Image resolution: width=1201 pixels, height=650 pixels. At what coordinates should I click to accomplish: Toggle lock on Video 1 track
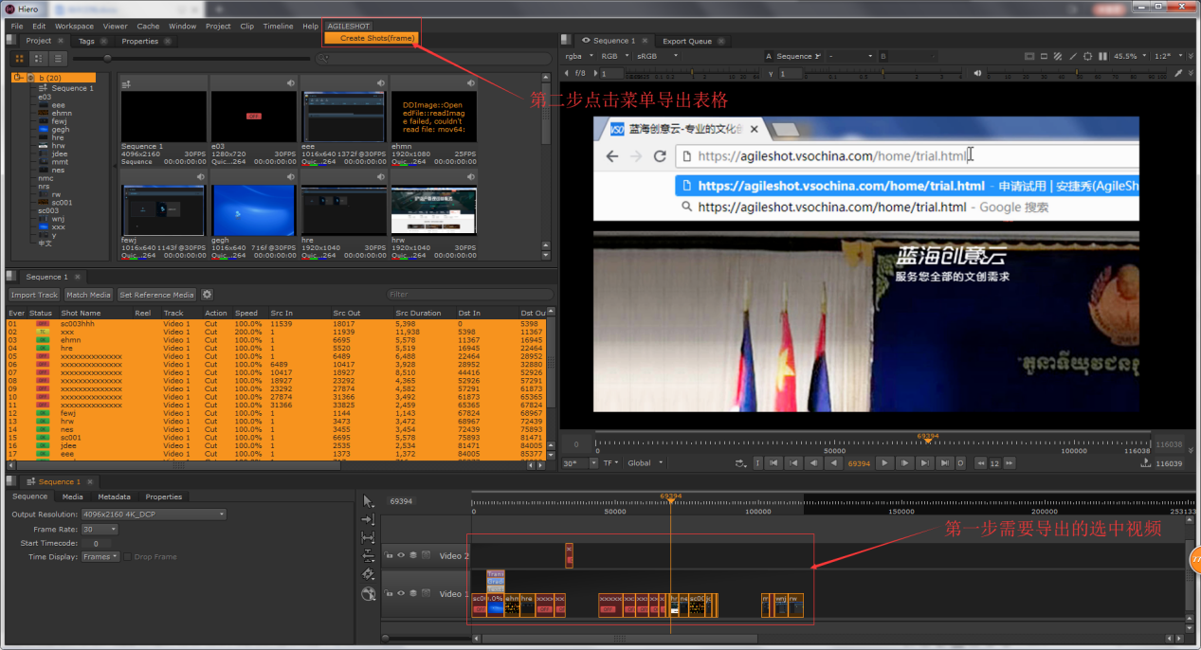click(x=389, y=594)
